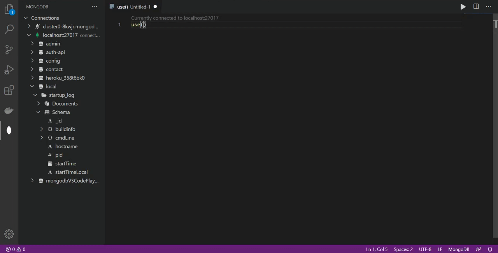Click LF end-of-line setting
The height and width of the screenshot is (253, 498).
pyautogui.click(x=440, y=249)
